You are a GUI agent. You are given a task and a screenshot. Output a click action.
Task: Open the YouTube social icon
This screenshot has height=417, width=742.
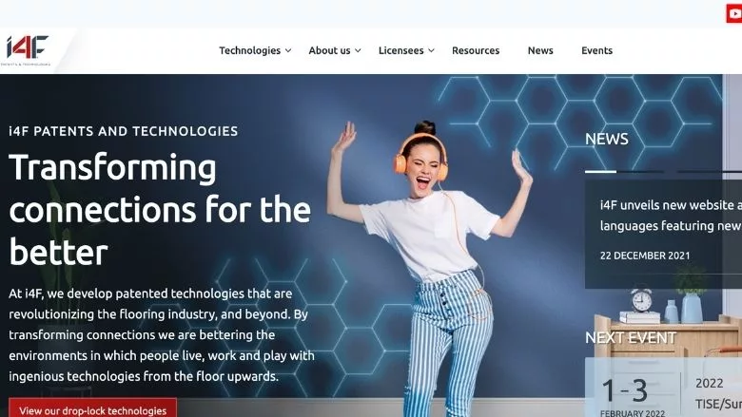(733, 13)
